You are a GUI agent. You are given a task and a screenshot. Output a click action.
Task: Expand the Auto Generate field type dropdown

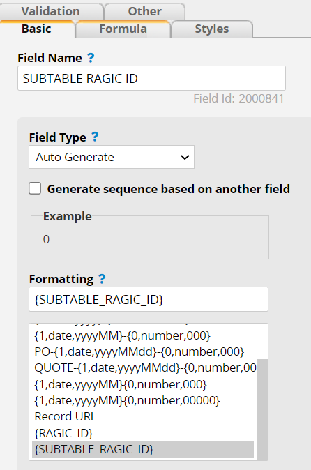click(x=112, y=157)
